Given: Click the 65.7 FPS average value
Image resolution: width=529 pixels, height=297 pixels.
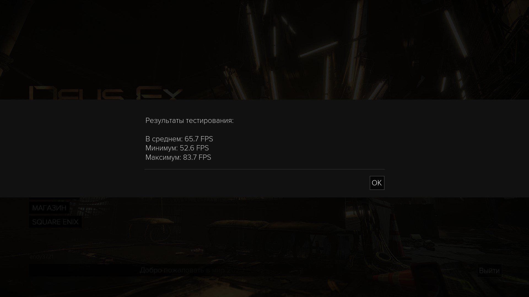Looking at the screenshot, I should click(199, 139).
